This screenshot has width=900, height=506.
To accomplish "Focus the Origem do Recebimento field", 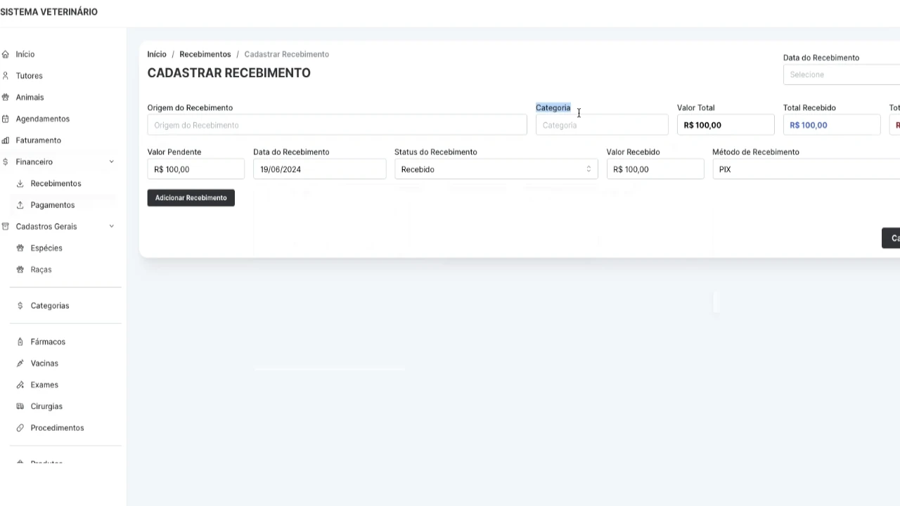I will 337,125.
